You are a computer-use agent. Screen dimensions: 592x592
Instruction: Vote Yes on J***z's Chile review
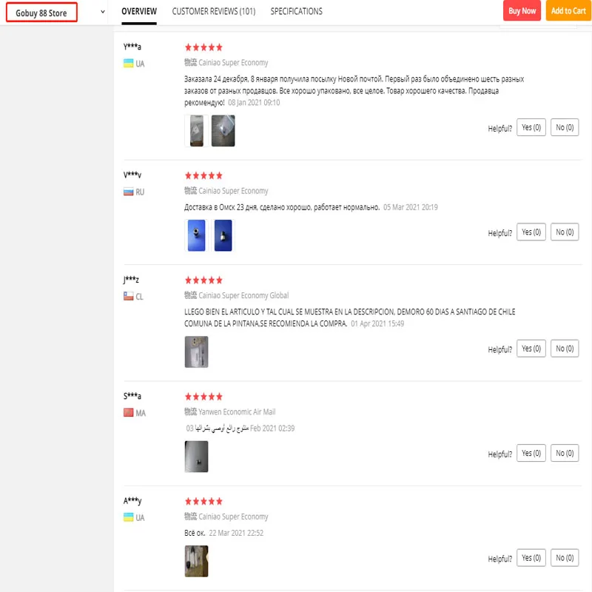pos(531,349)
